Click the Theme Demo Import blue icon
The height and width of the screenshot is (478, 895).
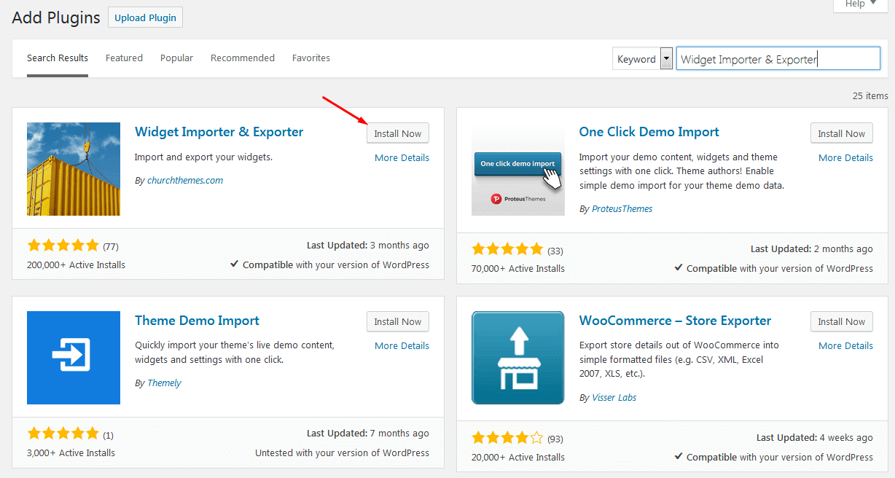click(x=74, y=357)
